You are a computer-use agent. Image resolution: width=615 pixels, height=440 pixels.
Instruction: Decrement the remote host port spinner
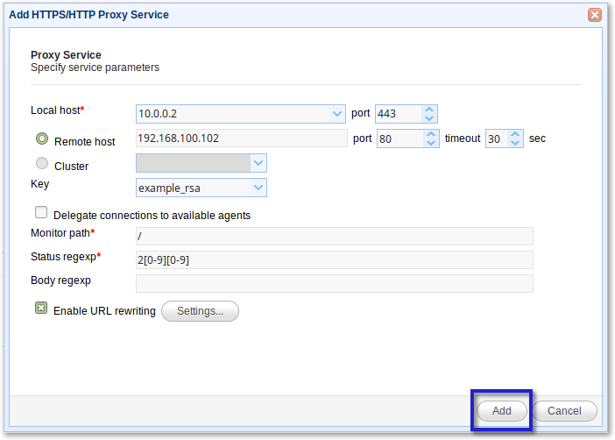click(x=430, y=143)
